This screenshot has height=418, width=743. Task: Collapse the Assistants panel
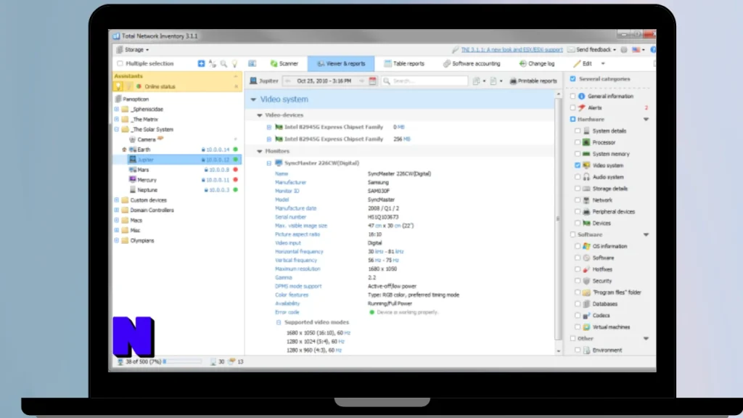[236, 75]
